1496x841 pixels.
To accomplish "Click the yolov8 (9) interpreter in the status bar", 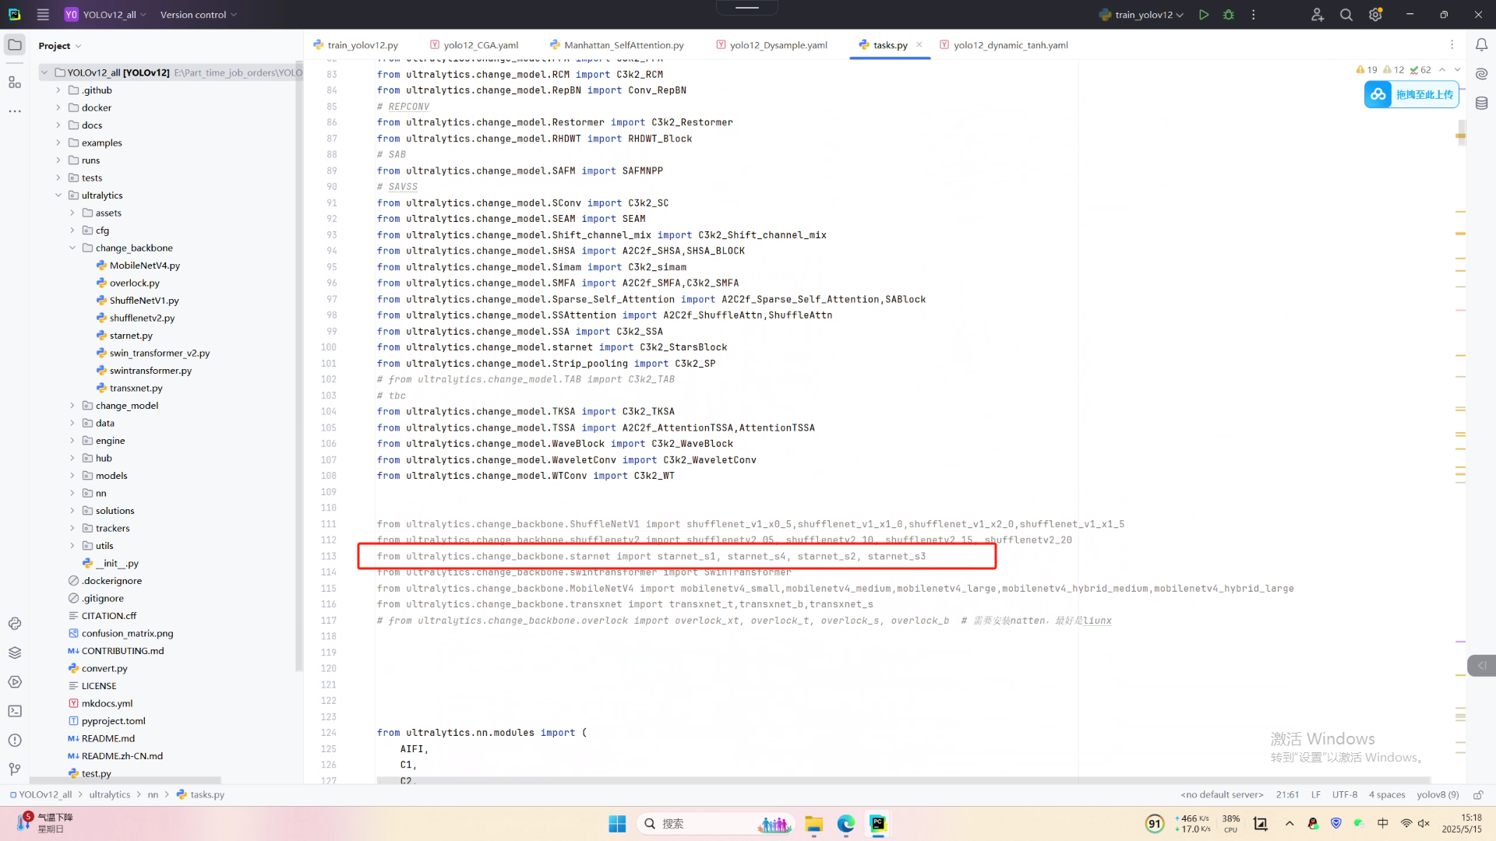I will [1438, 795].
